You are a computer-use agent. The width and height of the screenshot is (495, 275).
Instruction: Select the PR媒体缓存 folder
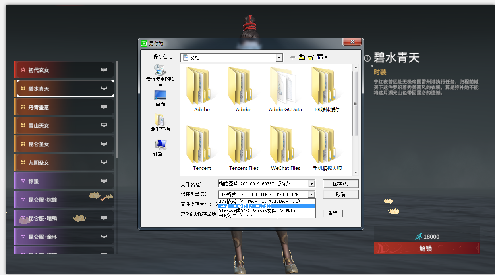[327, 90]
